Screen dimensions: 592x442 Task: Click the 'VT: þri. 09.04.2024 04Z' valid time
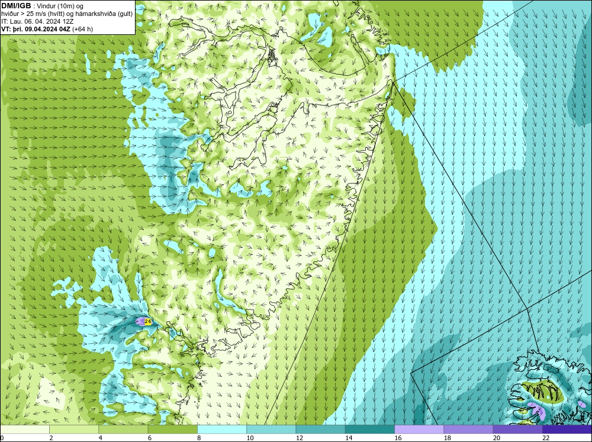36,28
